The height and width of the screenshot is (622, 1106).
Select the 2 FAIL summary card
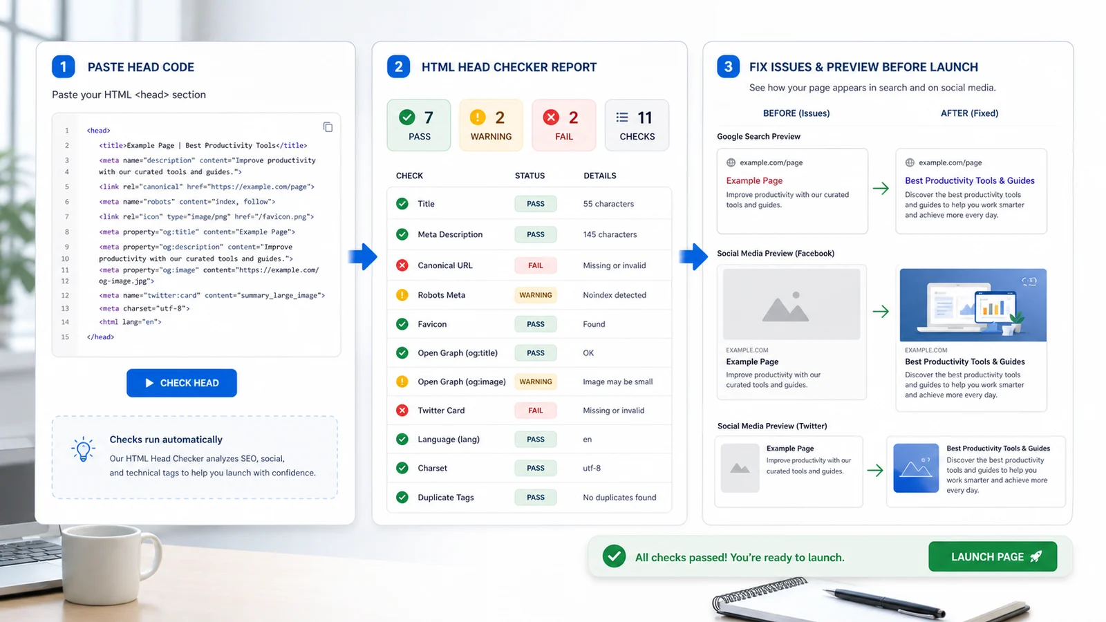tap(564, 125)
